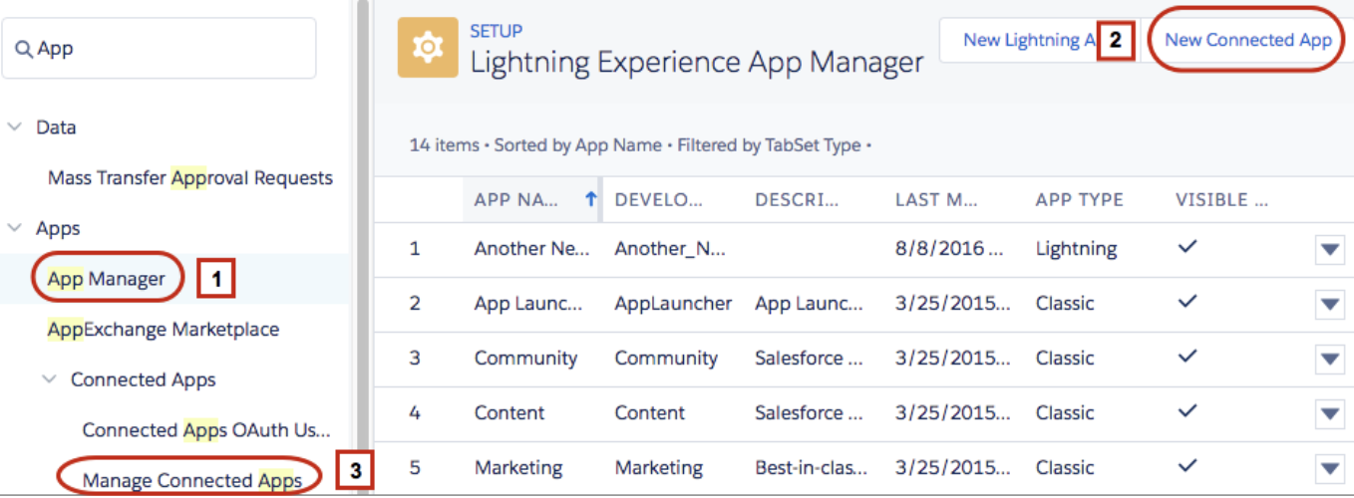Open row actions dropdown for Another New app
The width and height of the screenshot is (1354, 498).
tap(1330, 250)
